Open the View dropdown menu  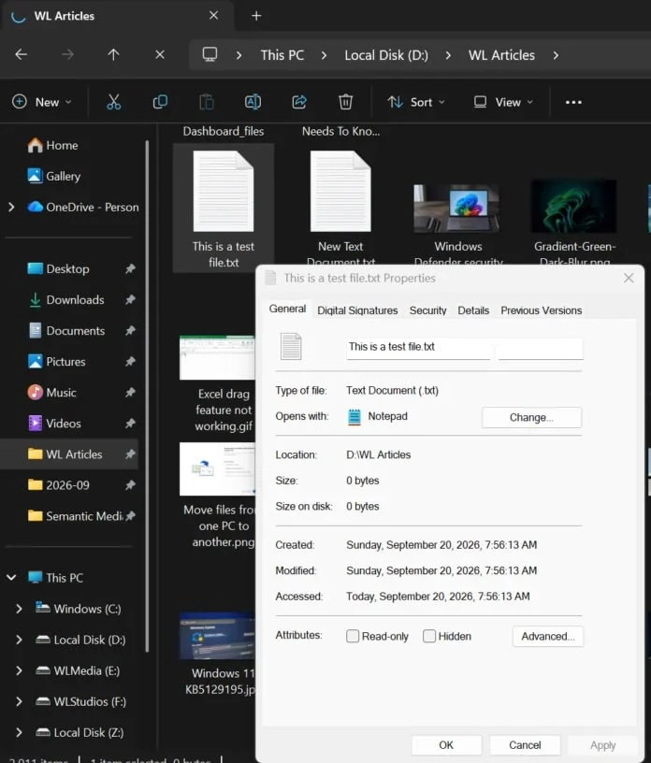pyautogui.click(x=503, y=102)
